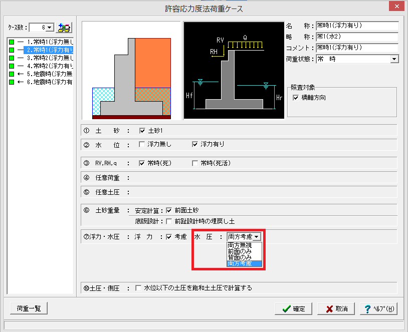The width and height of the screenshot is (408, 332).
Task: Choose highlighted 両方考慮 in water pressure list
Action: pos(244,263)
